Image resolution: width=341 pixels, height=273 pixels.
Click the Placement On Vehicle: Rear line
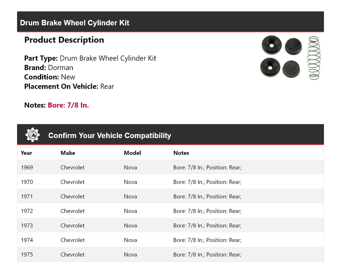pyautogui.click(x=69, y=86)
